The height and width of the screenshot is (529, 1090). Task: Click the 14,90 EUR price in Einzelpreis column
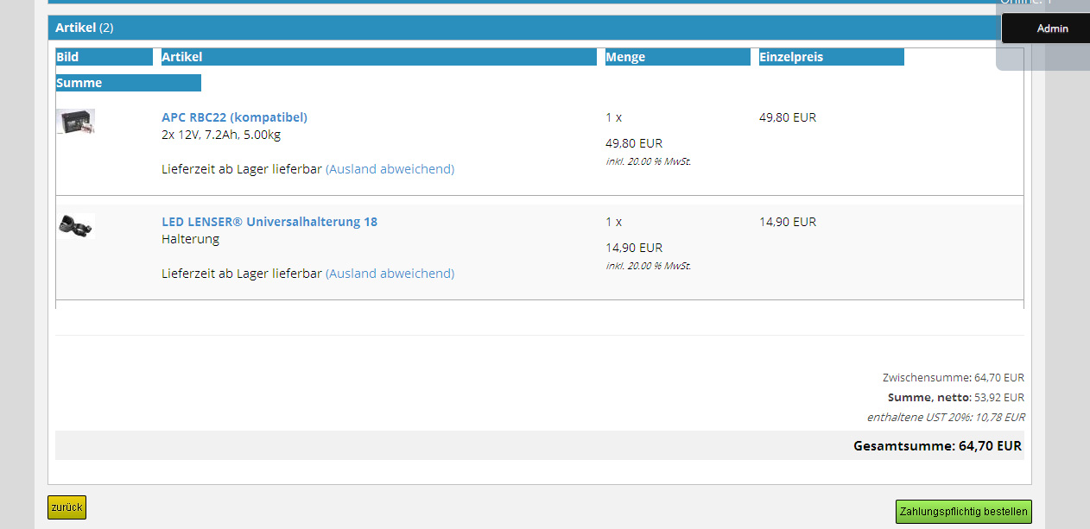[x=787, y=222]
